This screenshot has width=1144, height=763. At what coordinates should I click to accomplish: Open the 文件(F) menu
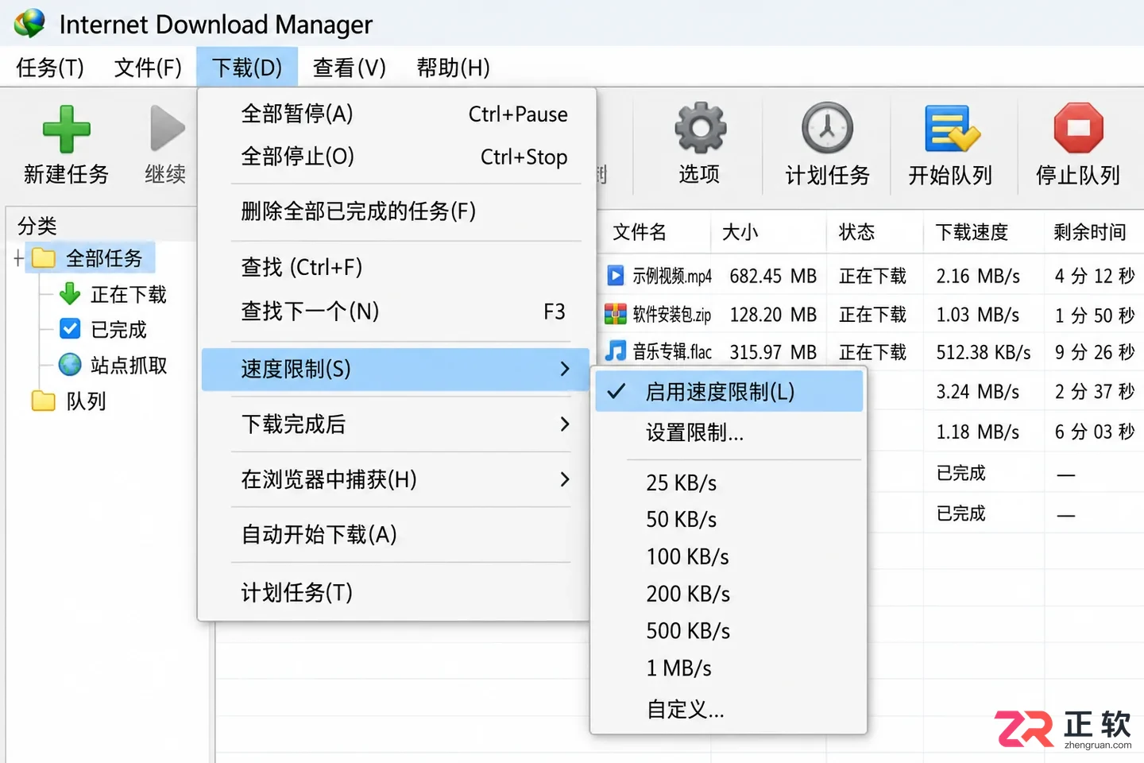pos(148,68)
